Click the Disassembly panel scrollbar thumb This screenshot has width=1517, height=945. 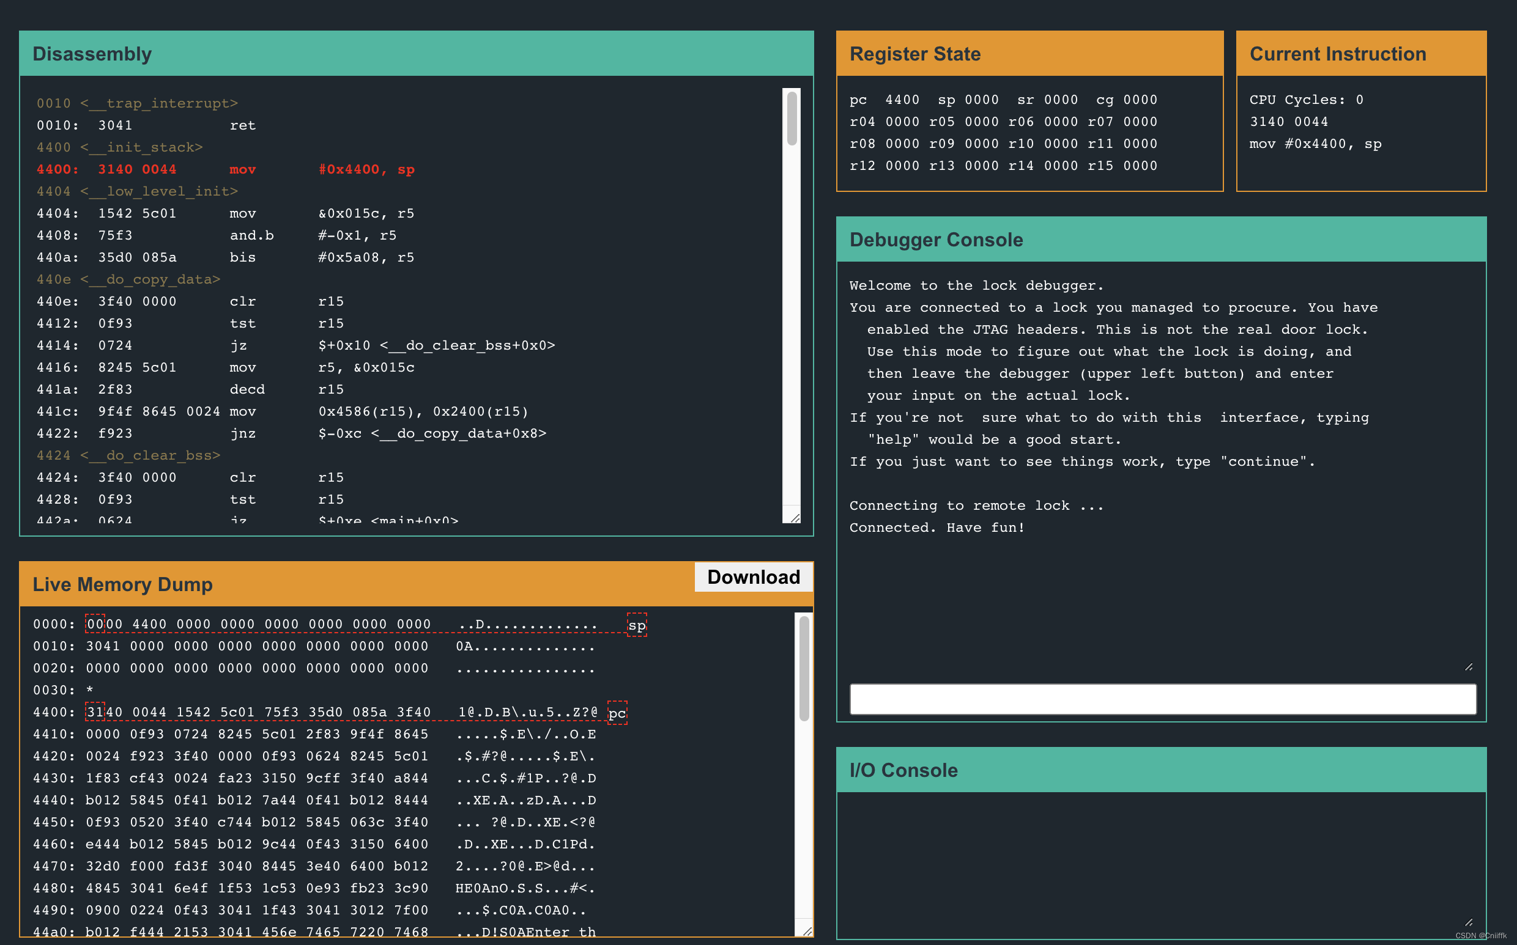click(792, 118)
